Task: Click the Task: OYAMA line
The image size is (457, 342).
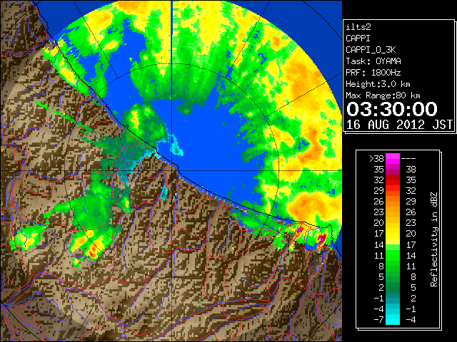Action: [373, 61]
